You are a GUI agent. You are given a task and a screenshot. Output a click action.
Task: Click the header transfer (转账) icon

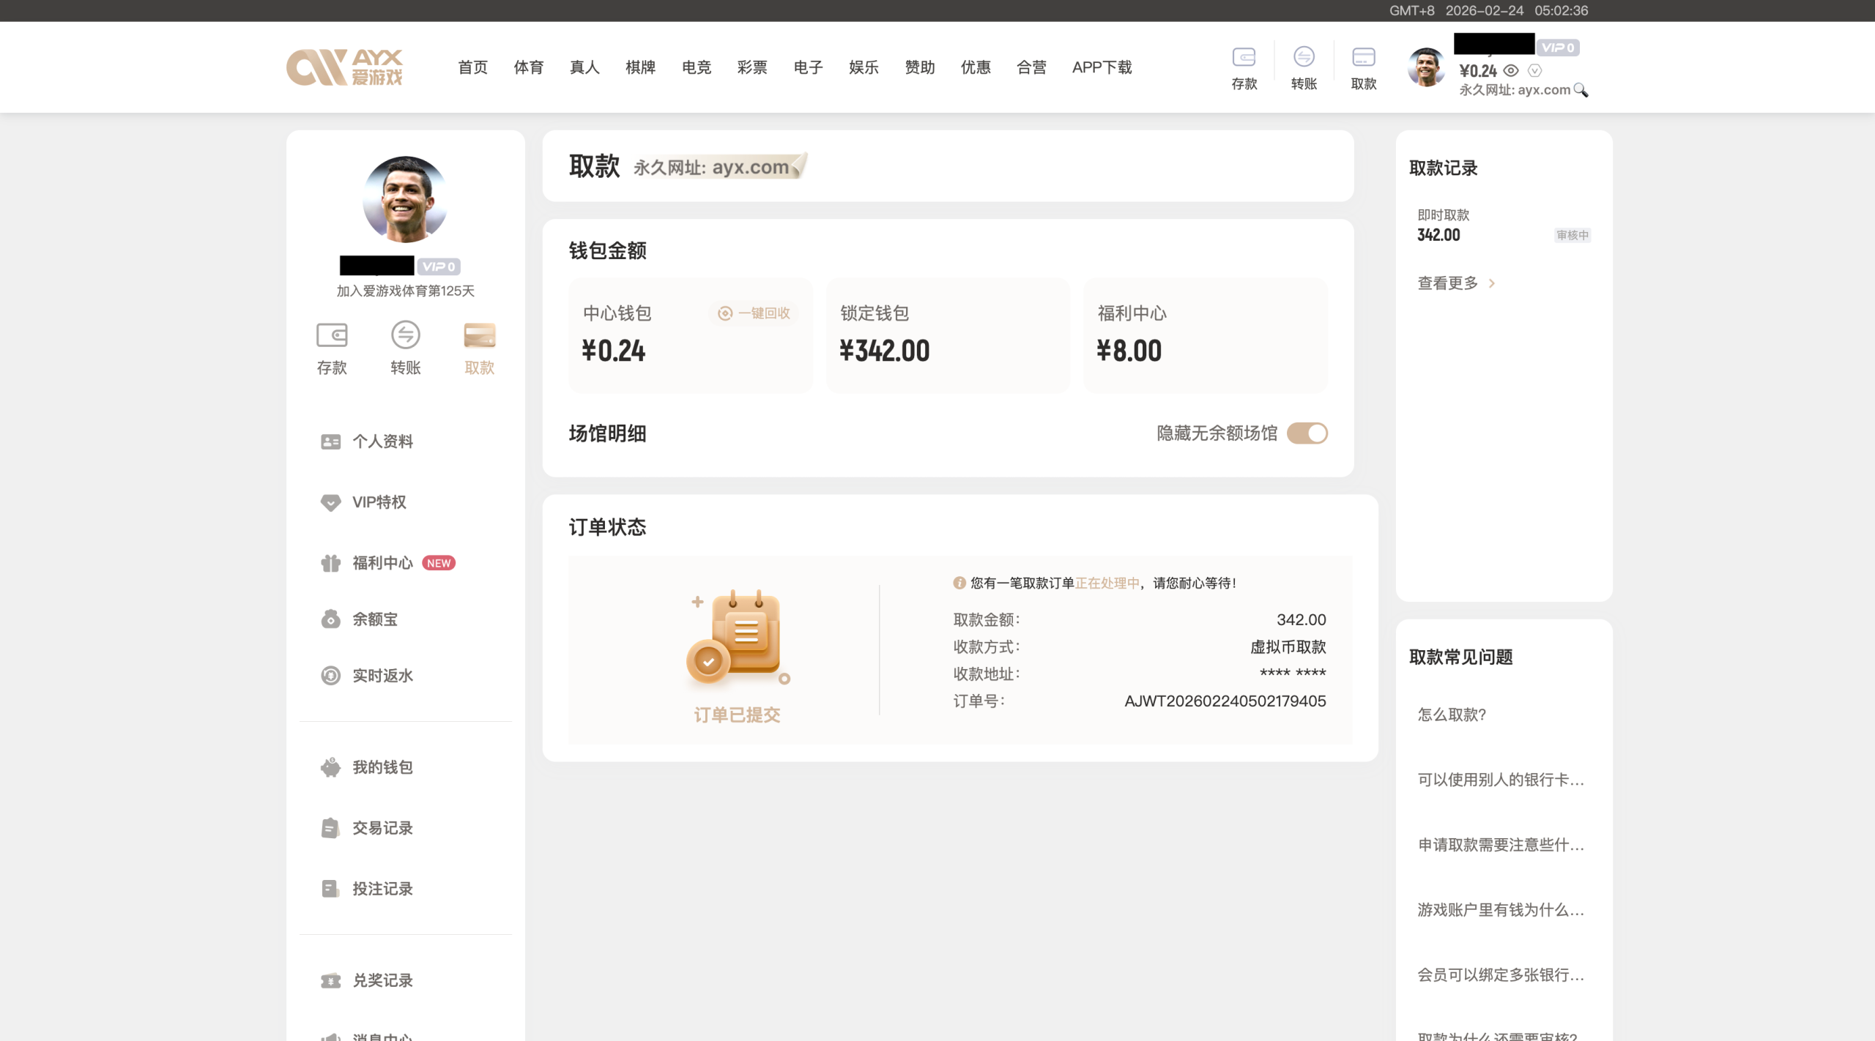pos(1304,57)
